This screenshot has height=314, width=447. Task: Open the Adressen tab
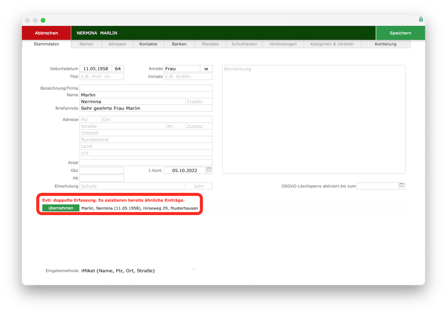pyautogui.click(x=117, y=44)
